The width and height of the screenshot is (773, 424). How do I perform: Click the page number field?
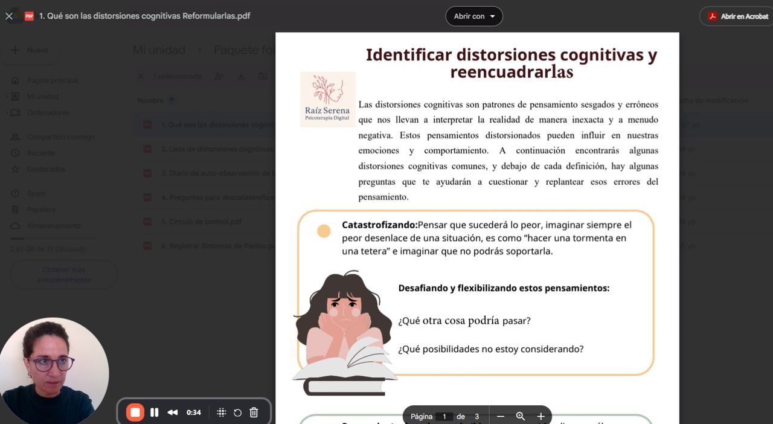pos(444,416)
